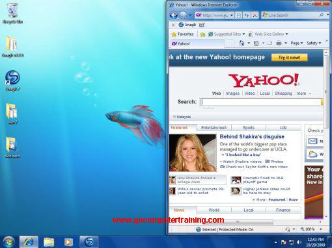This screenshot has width=332, height=248.
Task: Click the Shakira photo thumbnail
Action: pos(193,153)
